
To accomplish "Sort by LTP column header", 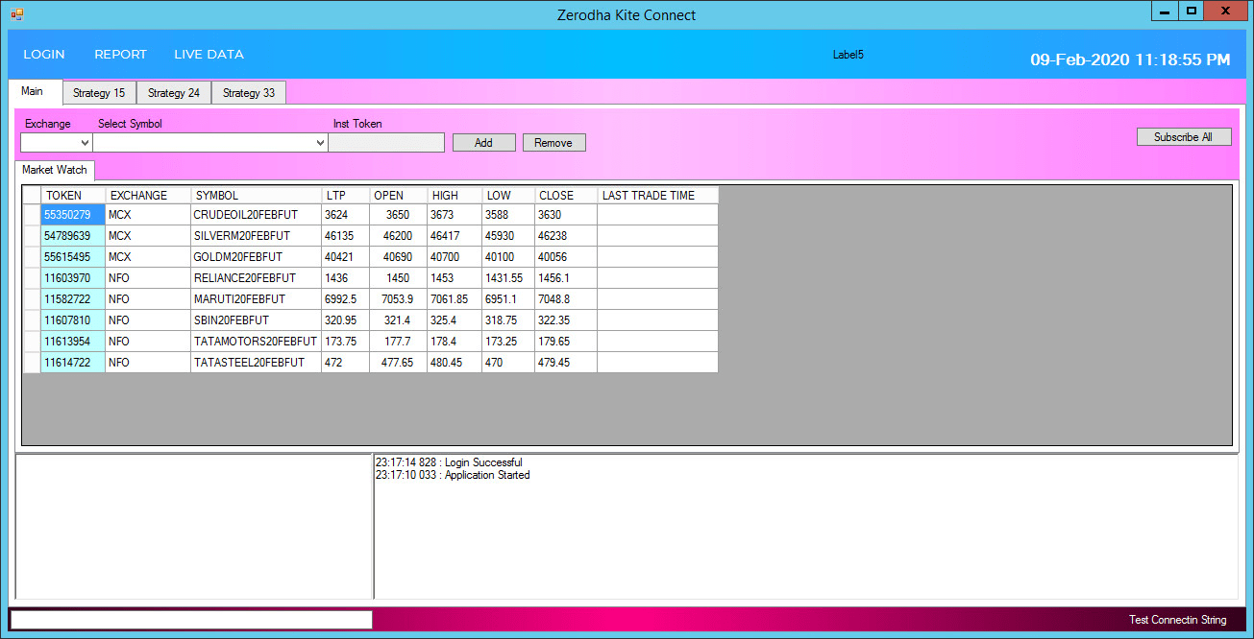I will click(346, 195).
